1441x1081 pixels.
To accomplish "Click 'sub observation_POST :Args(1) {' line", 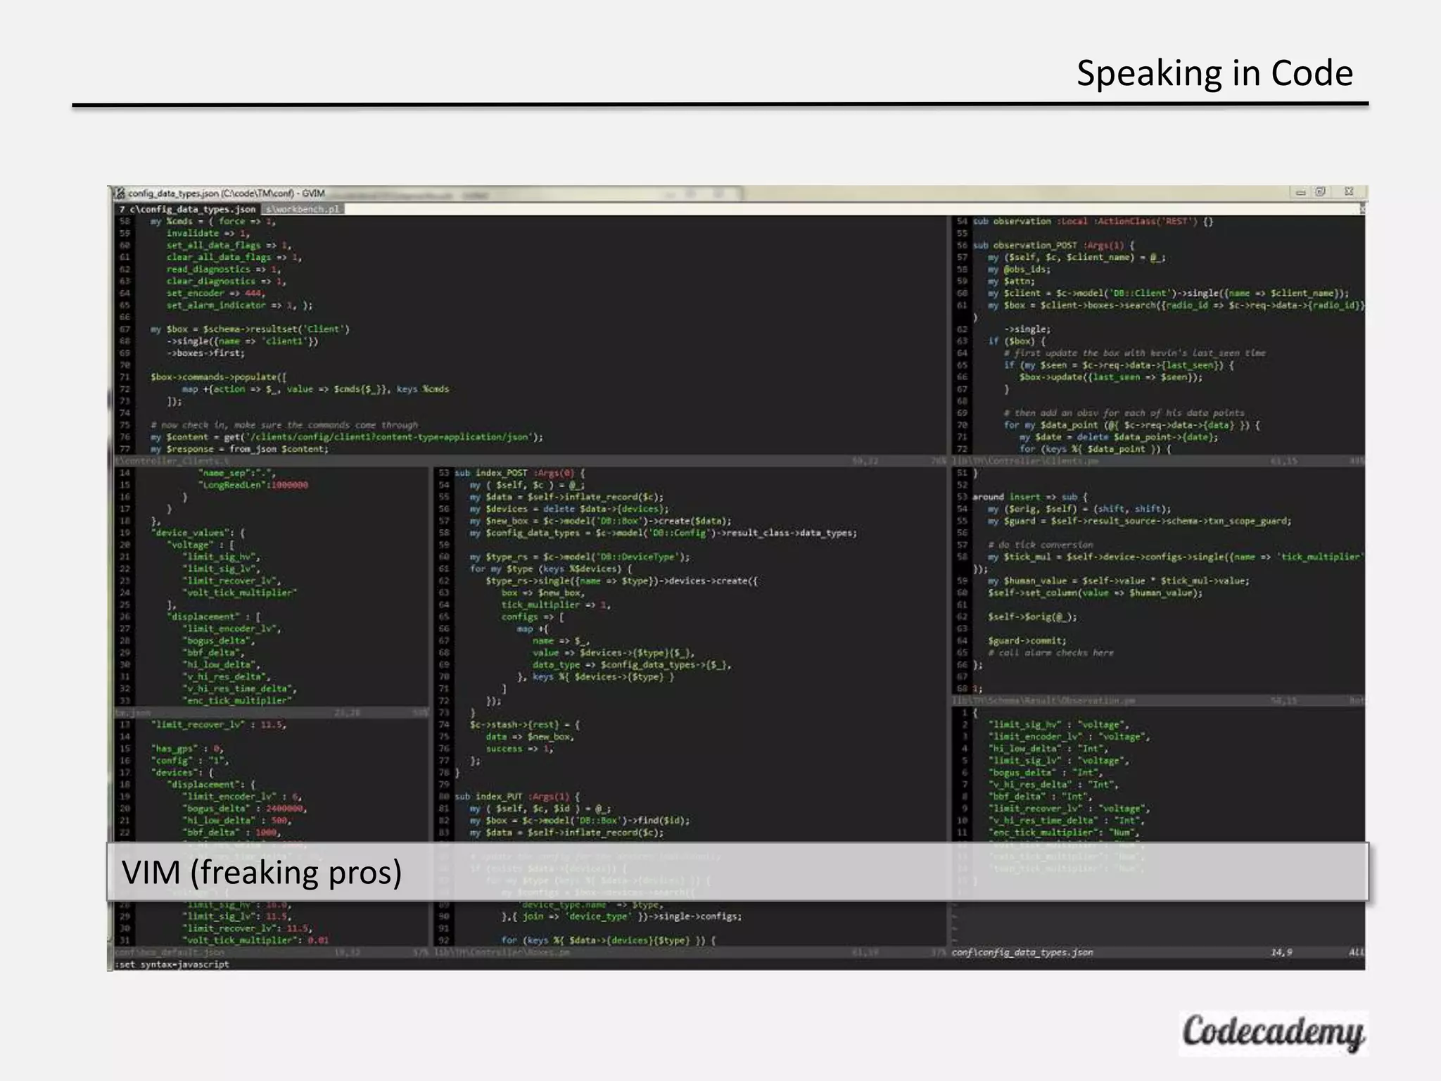I will [x=1053, y=245].
